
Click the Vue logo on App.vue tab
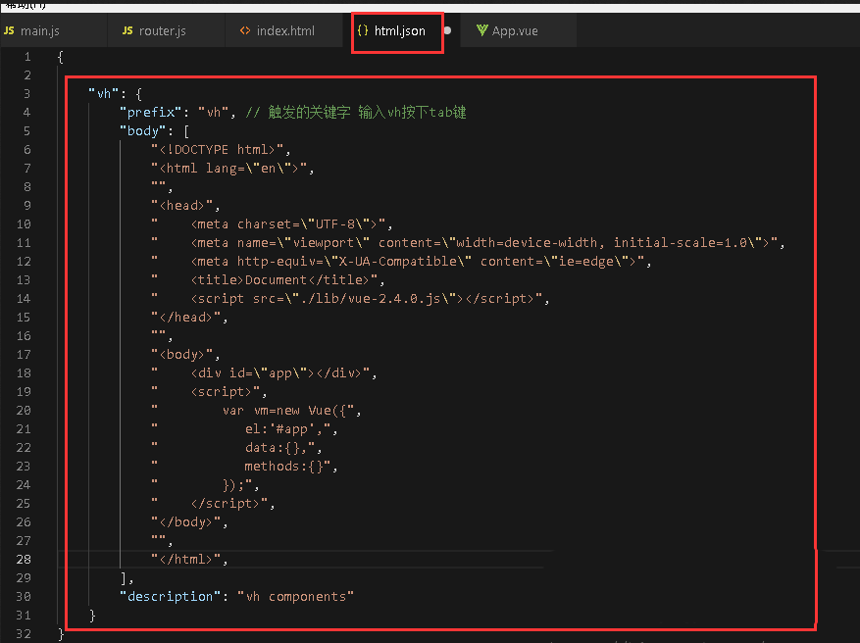coord(481,30)
